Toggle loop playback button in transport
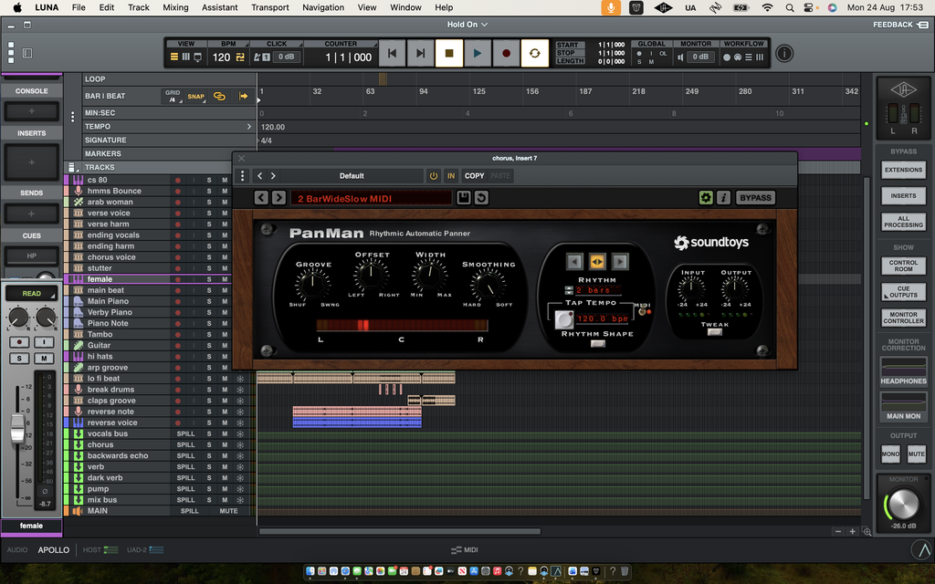 pyautogui.click(x=535, y=54)
